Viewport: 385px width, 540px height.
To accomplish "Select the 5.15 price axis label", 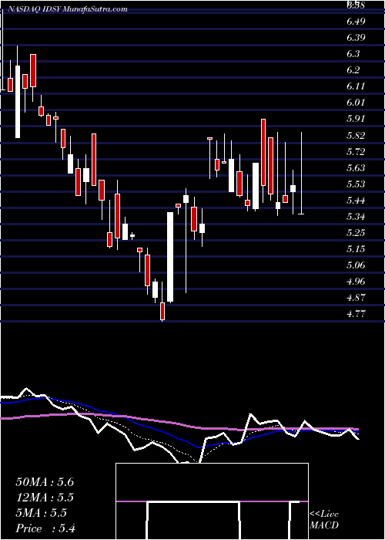I will 356,249.
